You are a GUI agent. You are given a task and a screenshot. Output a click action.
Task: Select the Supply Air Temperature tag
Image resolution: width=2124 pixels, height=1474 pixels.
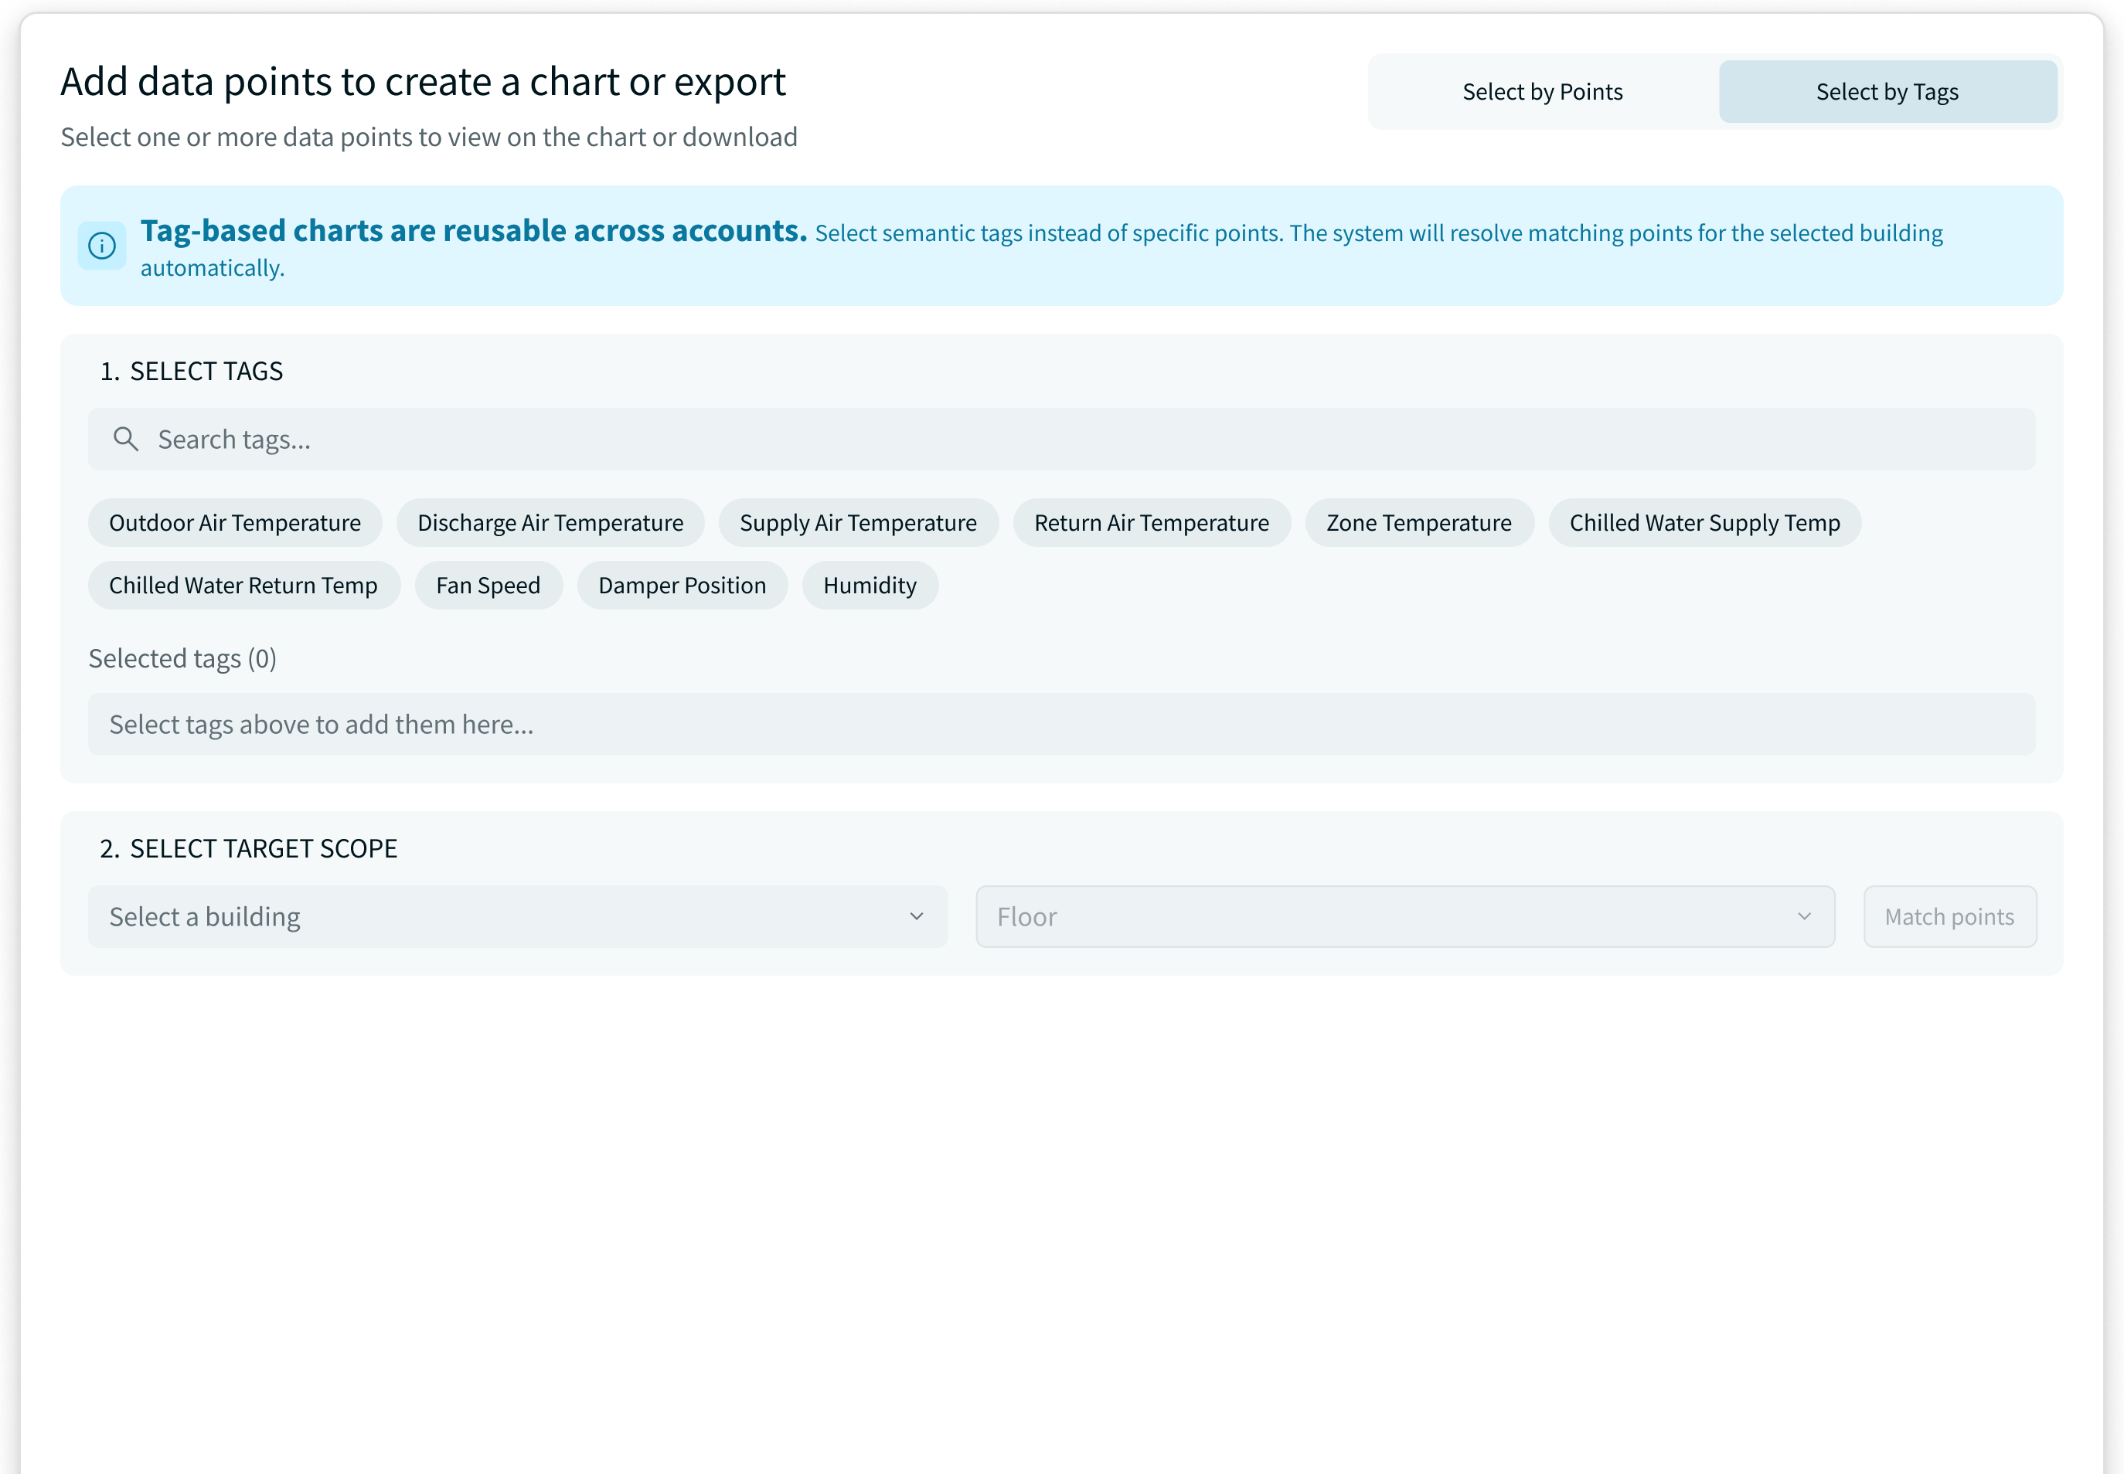(x=857, y=523)
